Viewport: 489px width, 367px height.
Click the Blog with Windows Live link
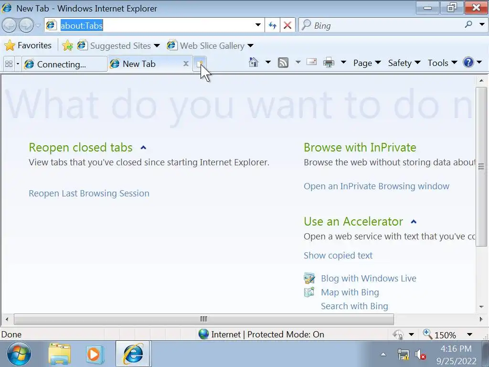369,278
